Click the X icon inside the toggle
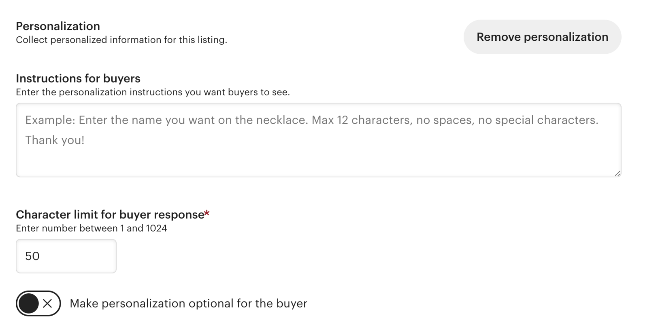This screenshot has height=331, width=656. (x=47, y=304)
